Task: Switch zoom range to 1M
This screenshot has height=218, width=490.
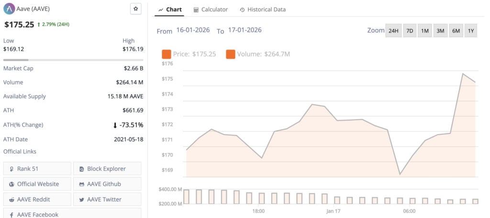Action: (x=425, y=31)
